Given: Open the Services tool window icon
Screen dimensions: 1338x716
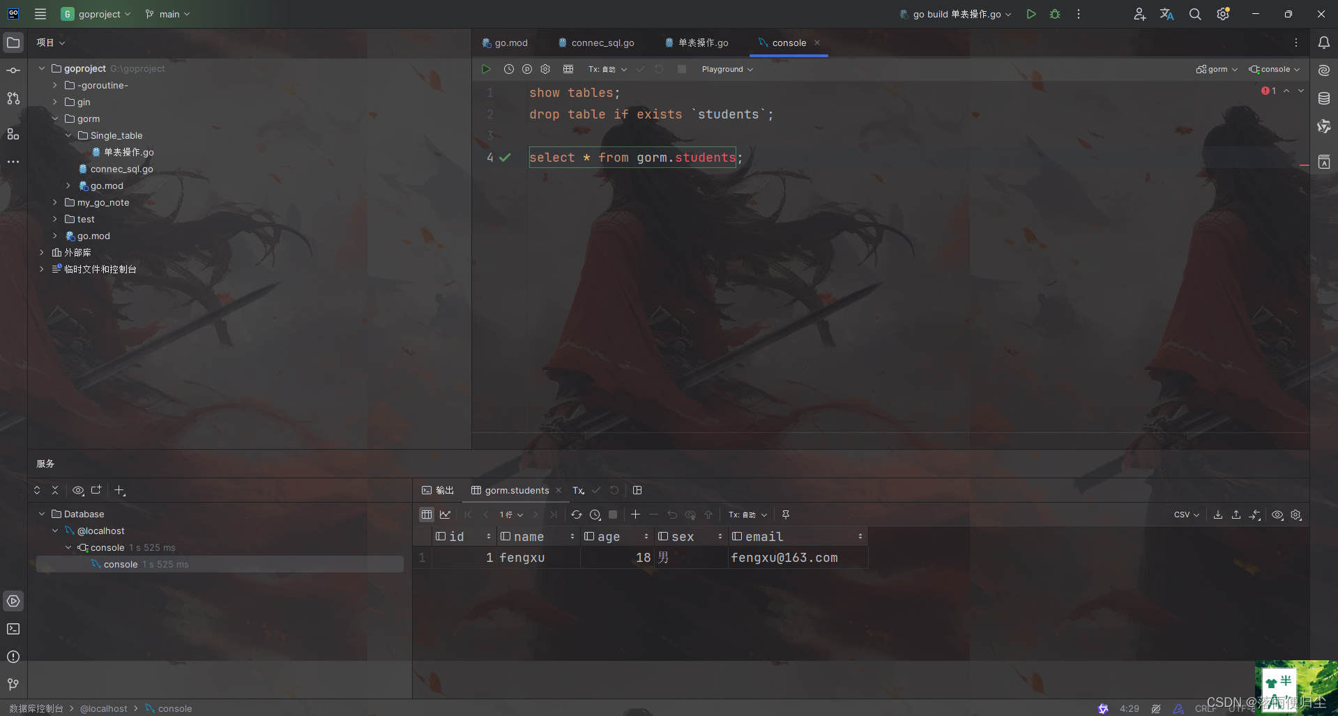Looking at the screenshot, I should [13, 601].
